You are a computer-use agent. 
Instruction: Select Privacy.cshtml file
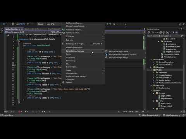click(x=166, y=106)
